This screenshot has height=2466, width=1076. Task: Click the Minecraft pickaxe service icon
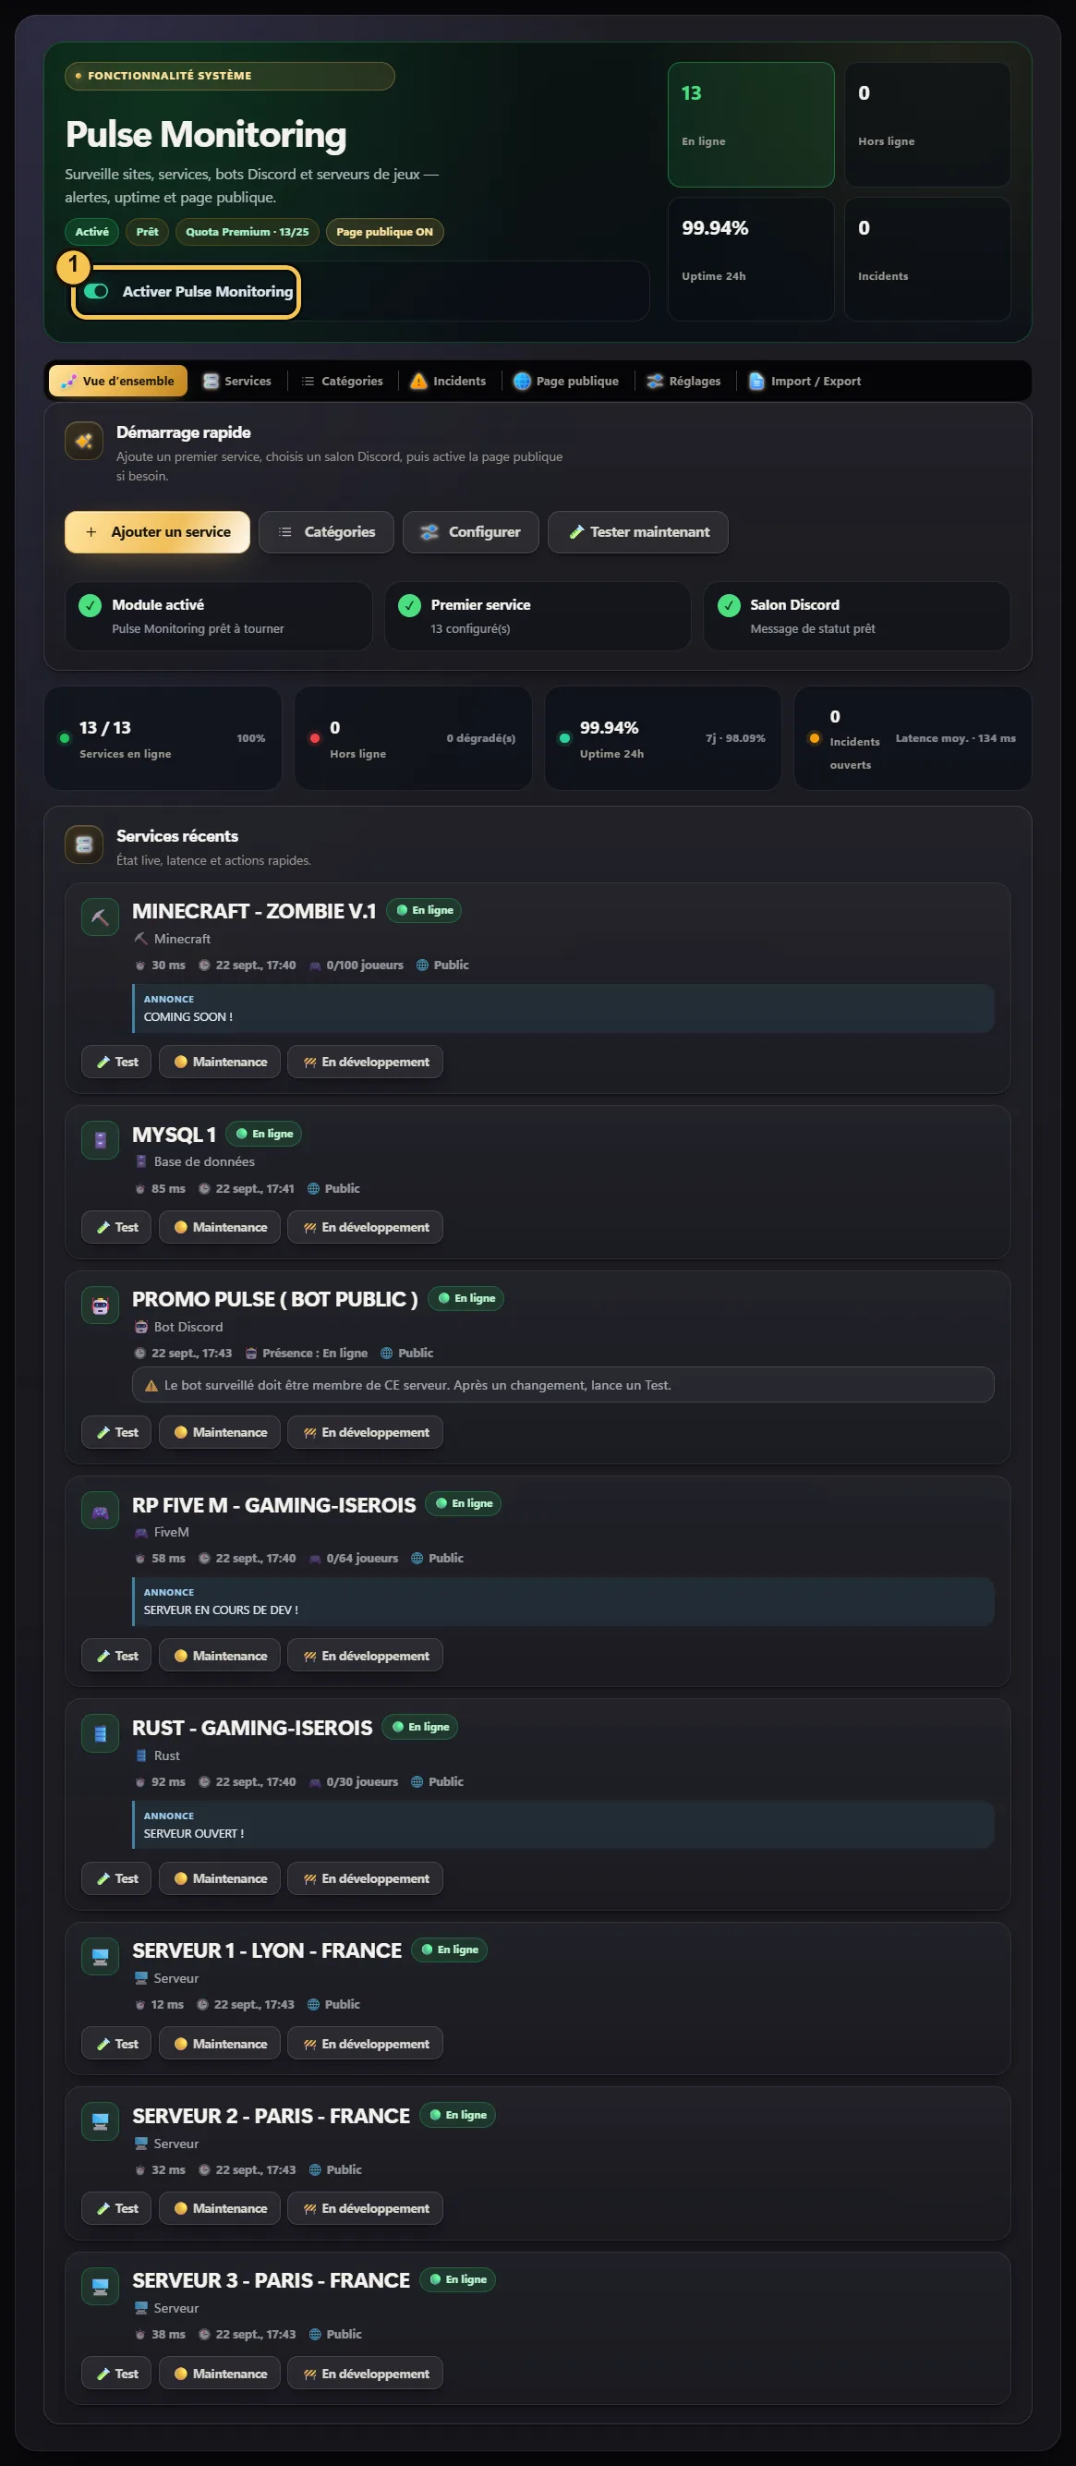pos(101,917)
